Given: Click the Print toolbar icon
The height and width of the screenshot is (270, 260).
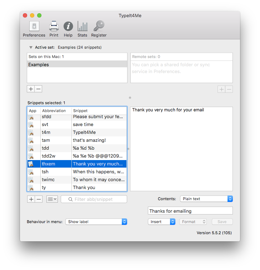Looking at the screenshot, I should pyautogui.click(x=54, y=26).
